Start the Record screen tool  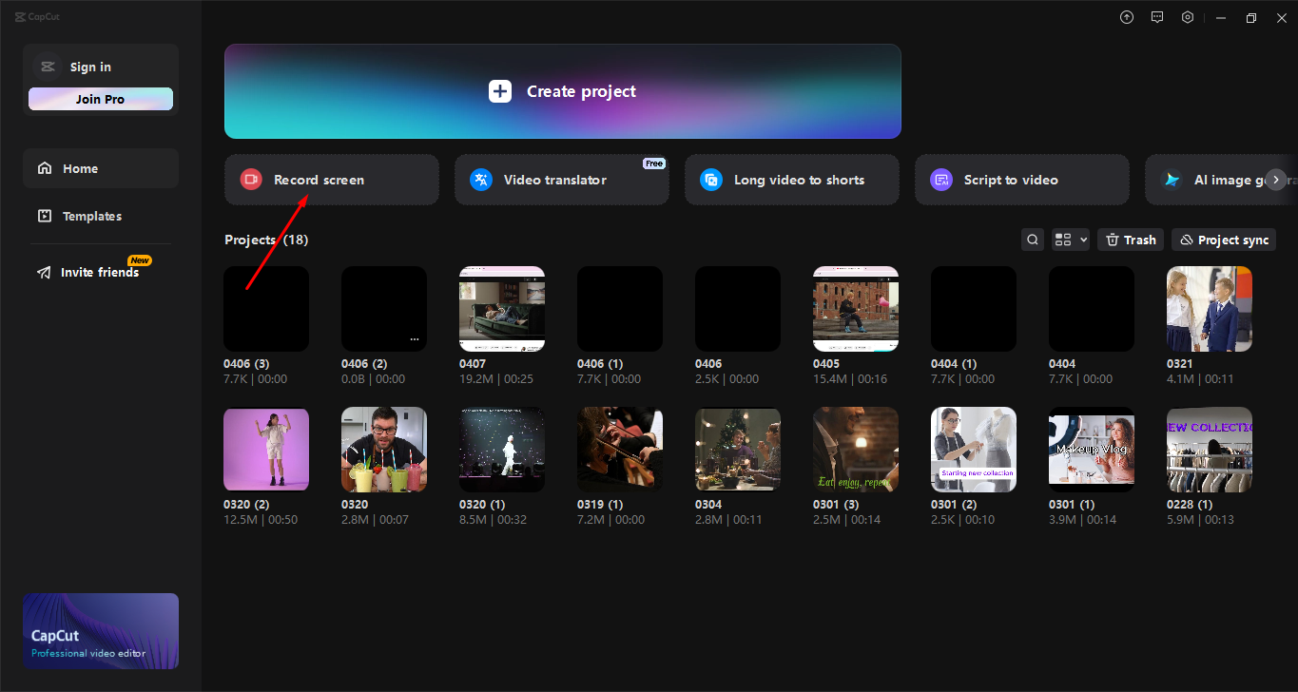pyautogui.click(x=332, y=180)
